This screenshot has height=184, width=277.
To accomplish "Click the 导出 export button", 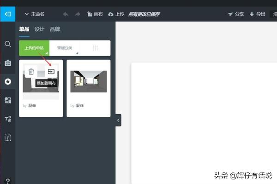I will click(x=258, y=14).
